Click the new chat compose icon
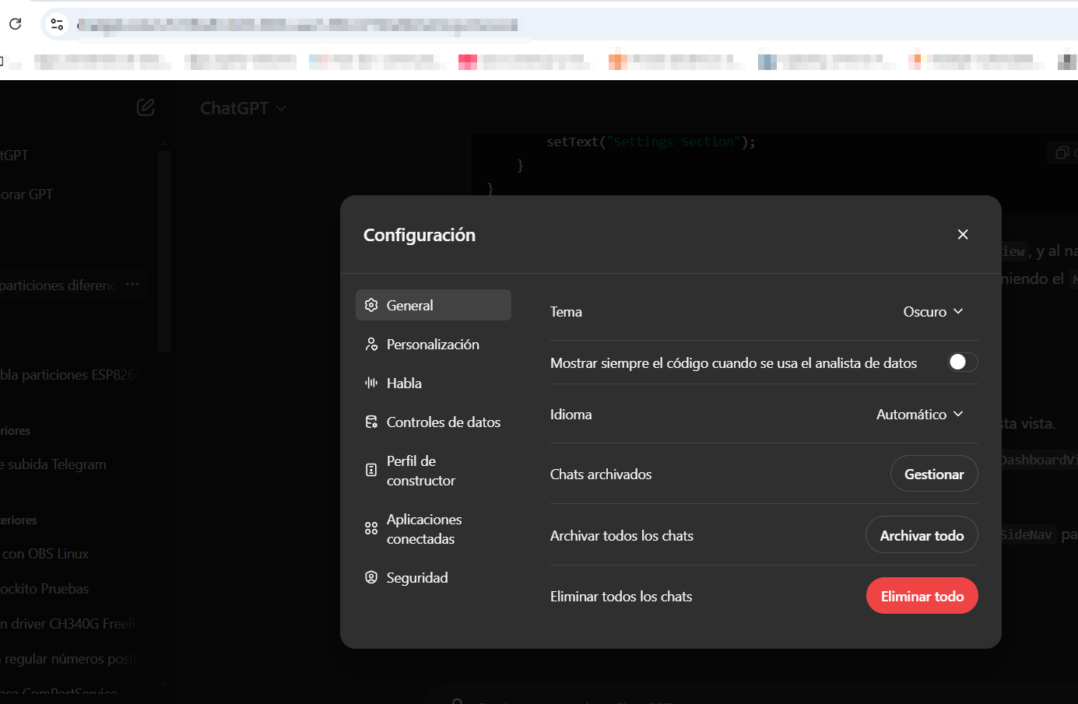Image resolution: width=1078 pixels, height=704 pixels. click(x=146, y=107)
